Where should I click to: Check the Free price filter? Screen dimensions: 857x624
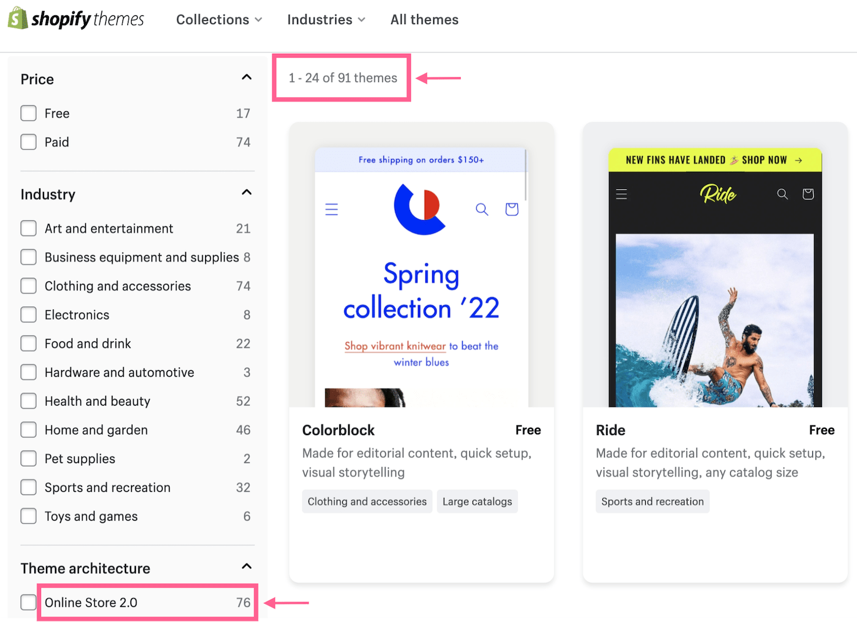coord(28,113)
